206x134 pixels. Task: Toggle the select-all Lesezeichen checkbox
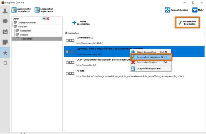point(66,33)
